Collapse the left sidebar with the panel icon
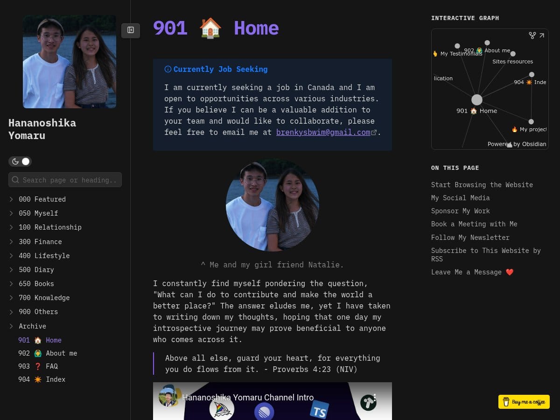560x420 pixels. point(131,30)
